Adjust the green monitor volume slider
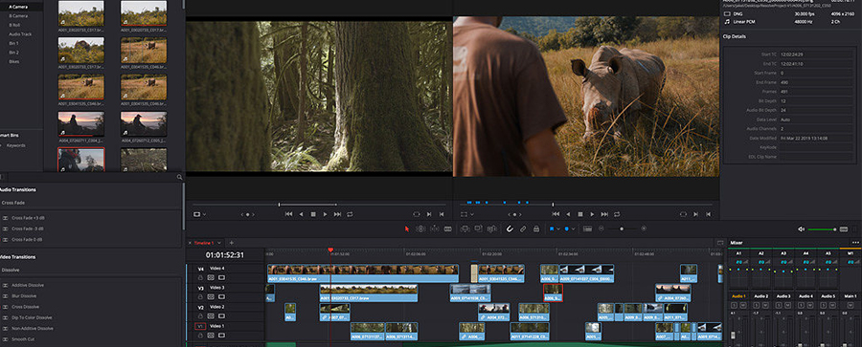 pyautogui.click(x=822, y=229)
